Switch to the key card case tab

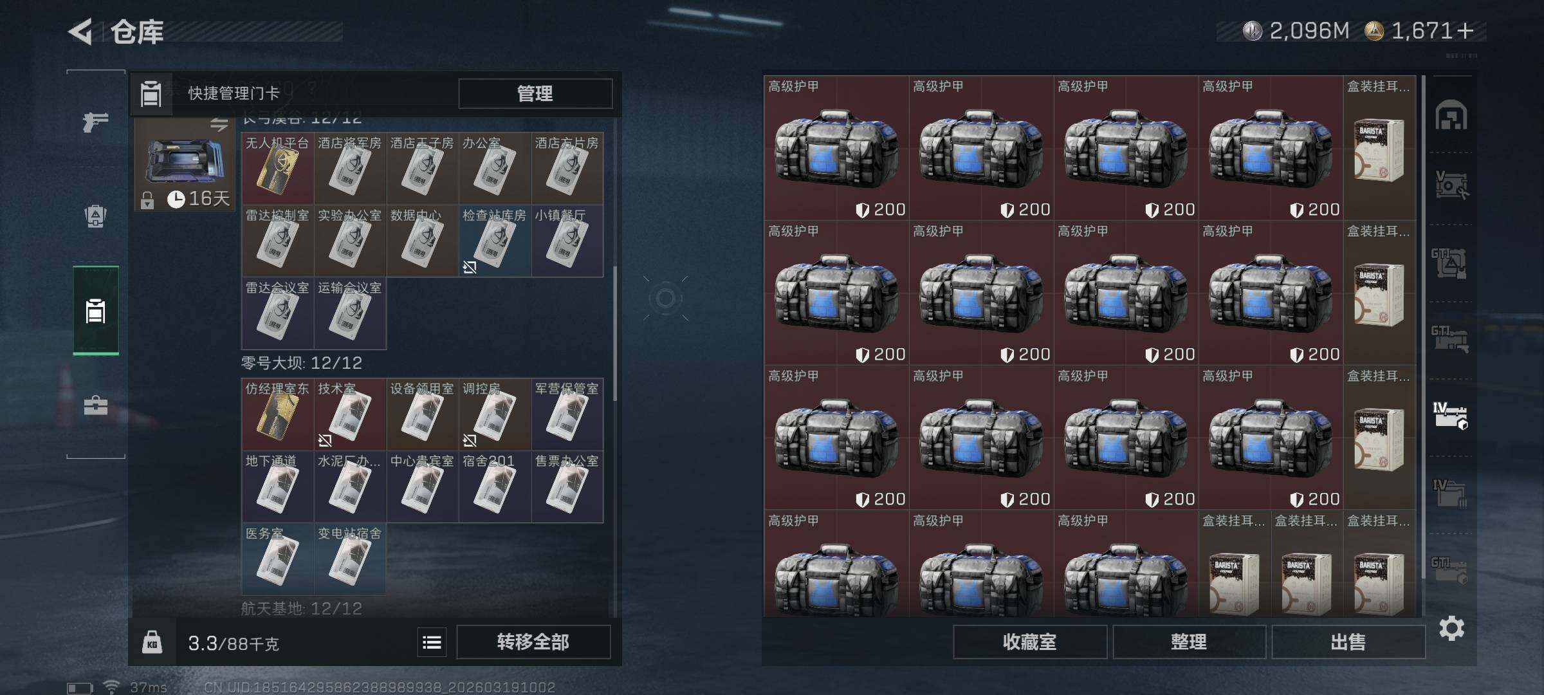point(95,310)
